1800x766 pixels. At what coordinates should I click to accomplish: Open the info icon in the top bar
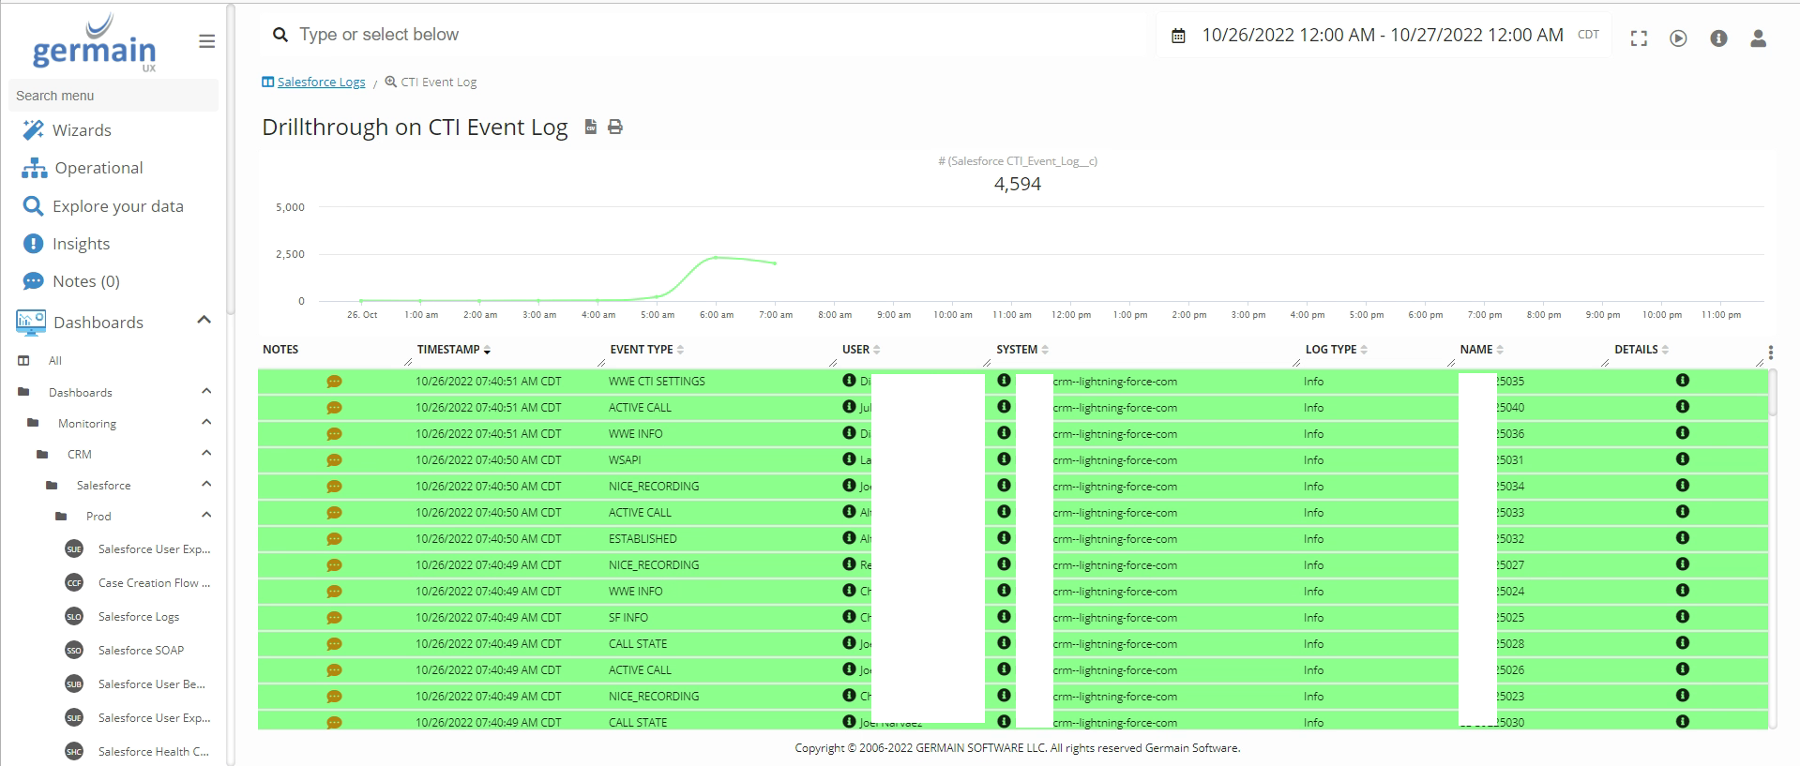coord(1718,38)
